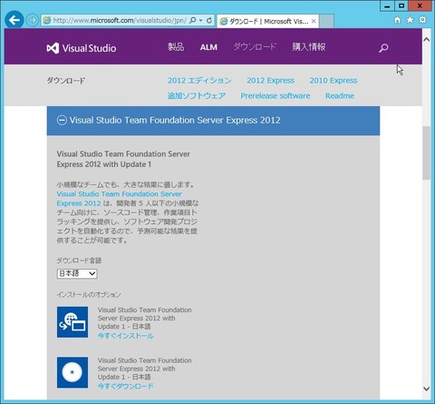Viewport: 435px width, 404px height.
Task: Open the Readme link
Action: (x=340, y=96)
